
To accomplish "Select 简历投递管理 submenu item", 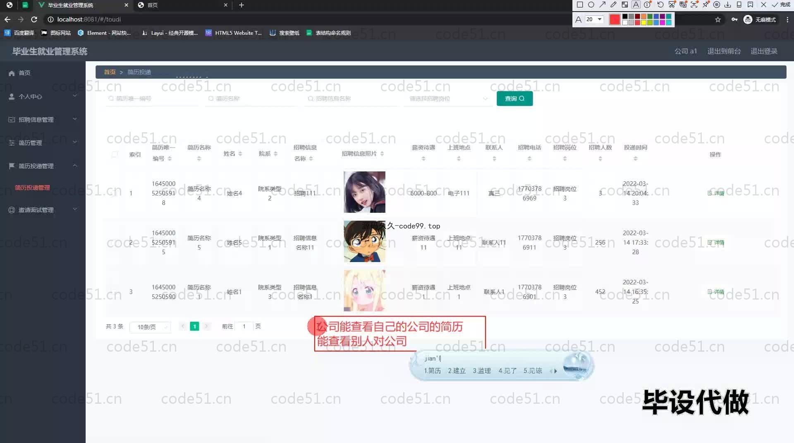I will (x=32, y=188).
